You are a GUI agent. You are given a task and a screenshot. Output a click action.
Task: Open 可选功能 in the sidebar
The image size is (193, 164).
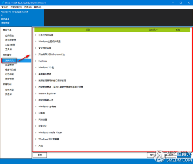click(9, 74)
